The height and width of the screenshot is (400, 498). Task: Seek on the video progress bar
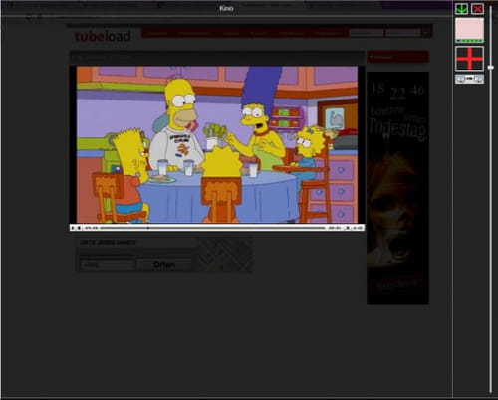tap(212, 228)
